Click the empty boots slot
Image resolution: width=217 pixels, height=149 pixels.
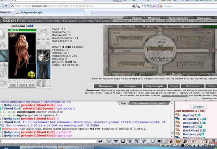click(x=43, y=83)
